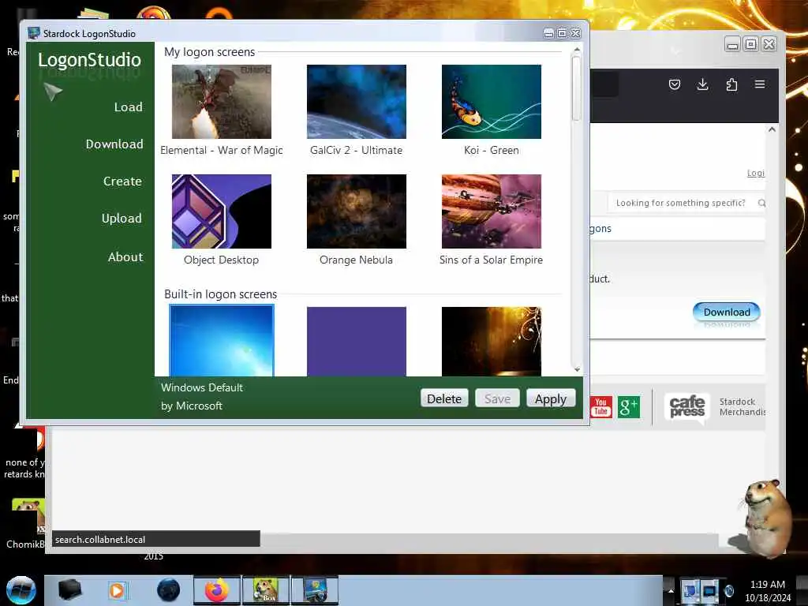Open the Google Plus icon on webpage
Screen dimensions: 808x606
(629, 406)
